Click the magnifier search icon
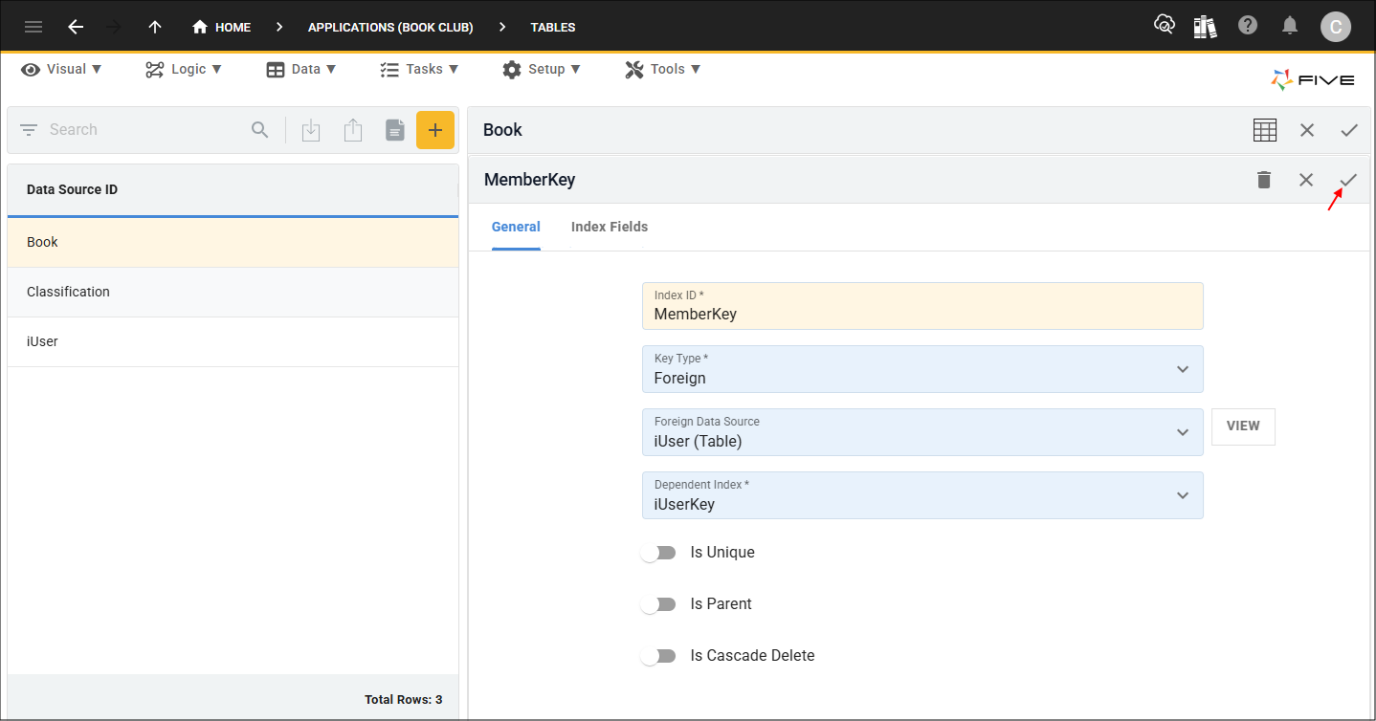This screenshot has height=721, width=1376. point(260,130)
